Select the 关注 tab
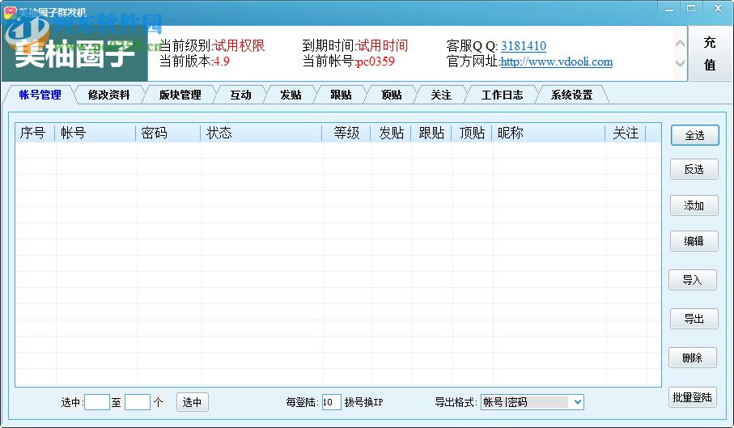The height and width of the screenshot is (428, 734). 441,95
